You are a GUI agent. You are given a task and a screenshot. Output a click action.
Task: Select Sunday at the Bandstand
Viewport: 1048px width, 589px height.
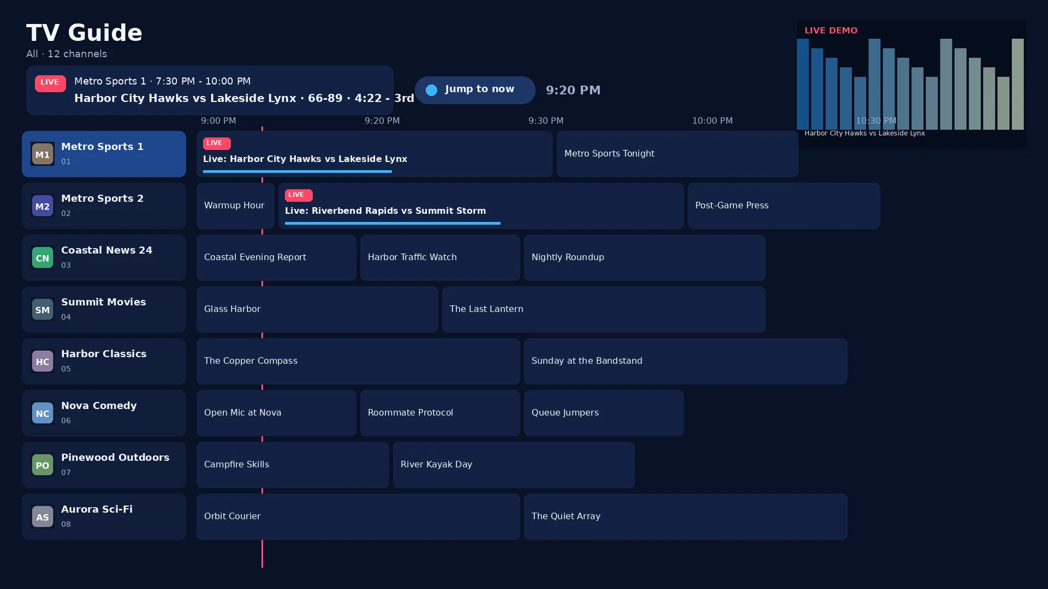[686, 361]
